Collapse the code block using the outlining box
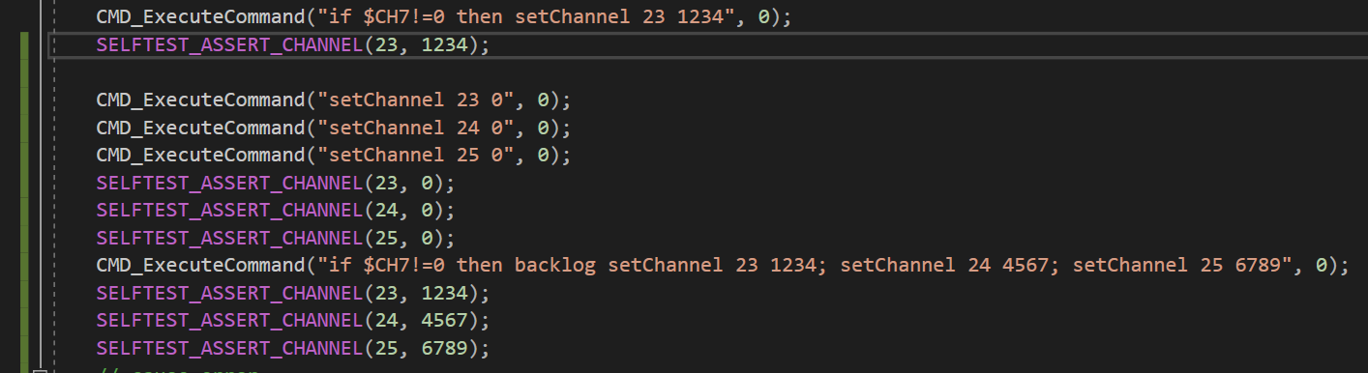Viewport: 1368px width, 373px height. coord(39,370)
